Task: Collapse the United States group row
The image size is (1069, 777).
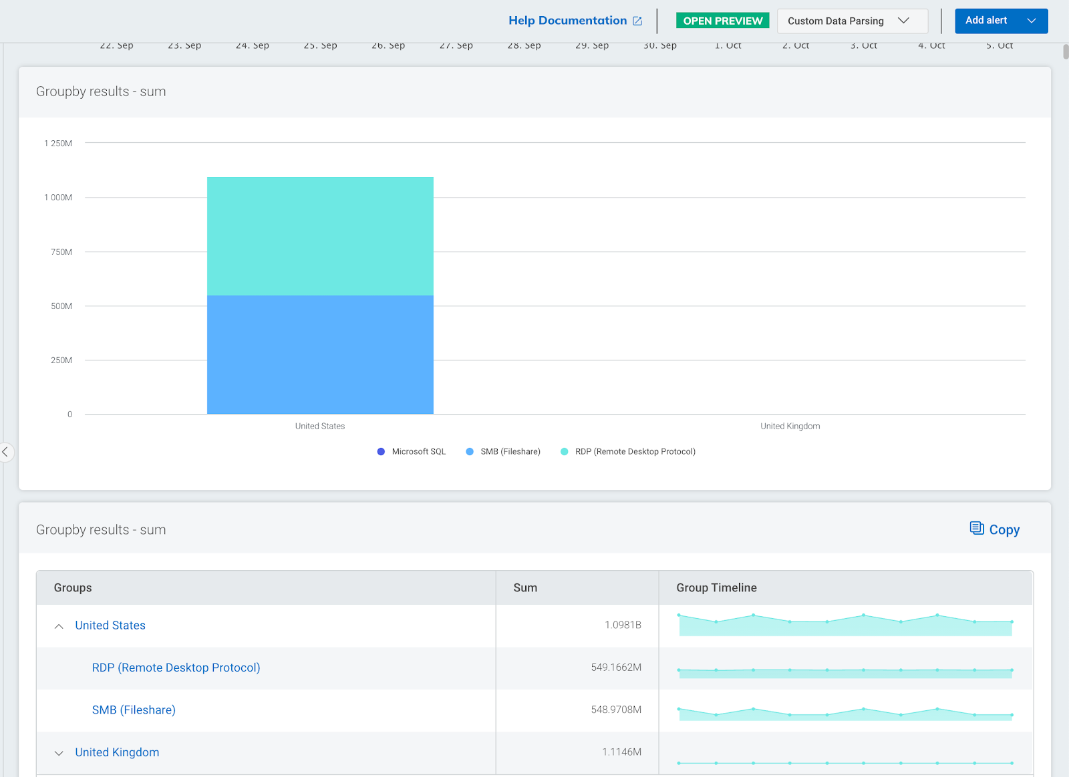Action: pyautogui.click(x=59, y=626)
